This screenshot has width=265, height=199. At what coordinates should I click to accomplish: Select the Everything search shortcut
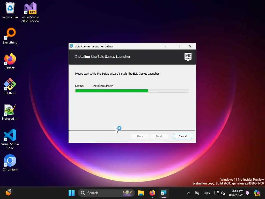10,36
